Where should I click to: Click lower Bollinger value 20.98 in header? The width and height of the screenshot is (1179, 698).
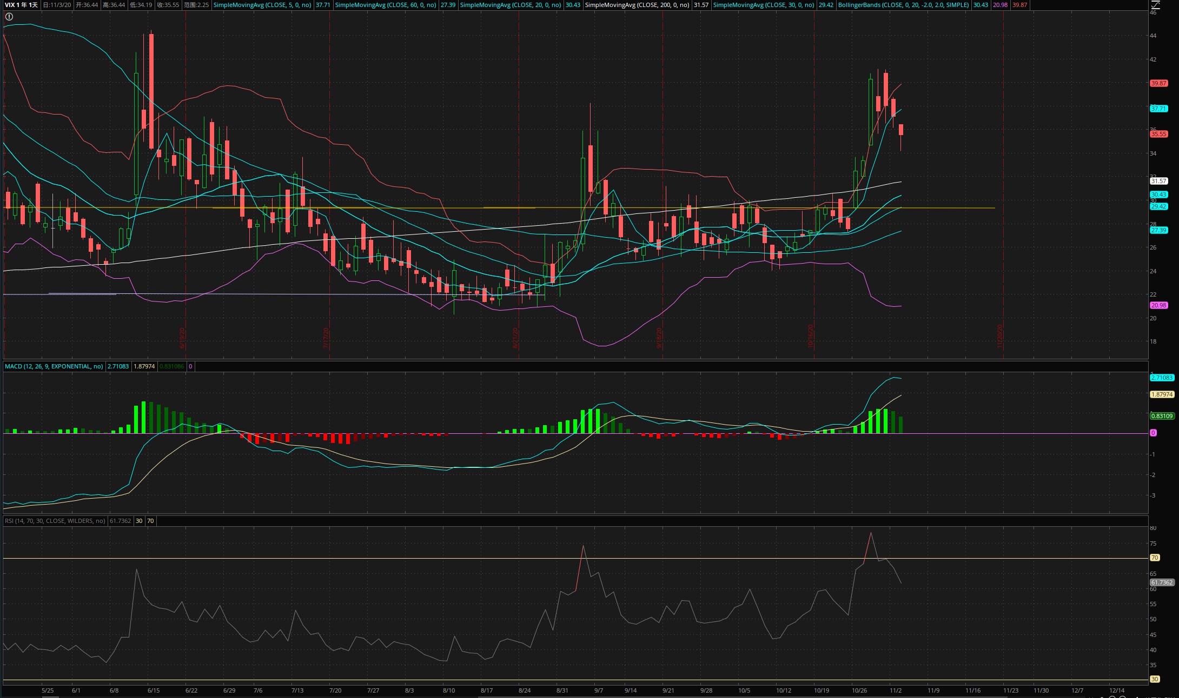(1000, 5)
